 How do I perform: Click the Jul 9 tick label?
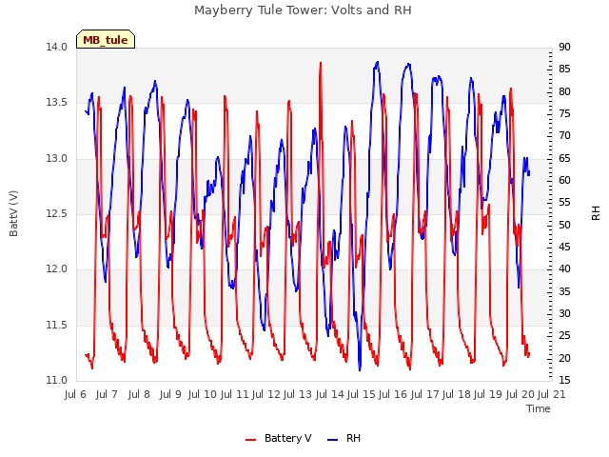click(x=170, y=394)
